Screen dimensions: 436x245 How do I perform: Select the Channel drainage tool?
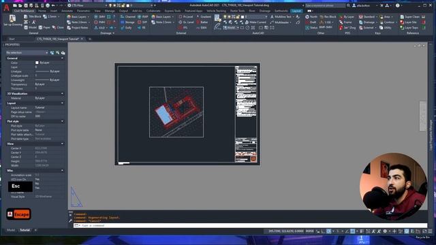pyautogui.click(x=128, y=16)
